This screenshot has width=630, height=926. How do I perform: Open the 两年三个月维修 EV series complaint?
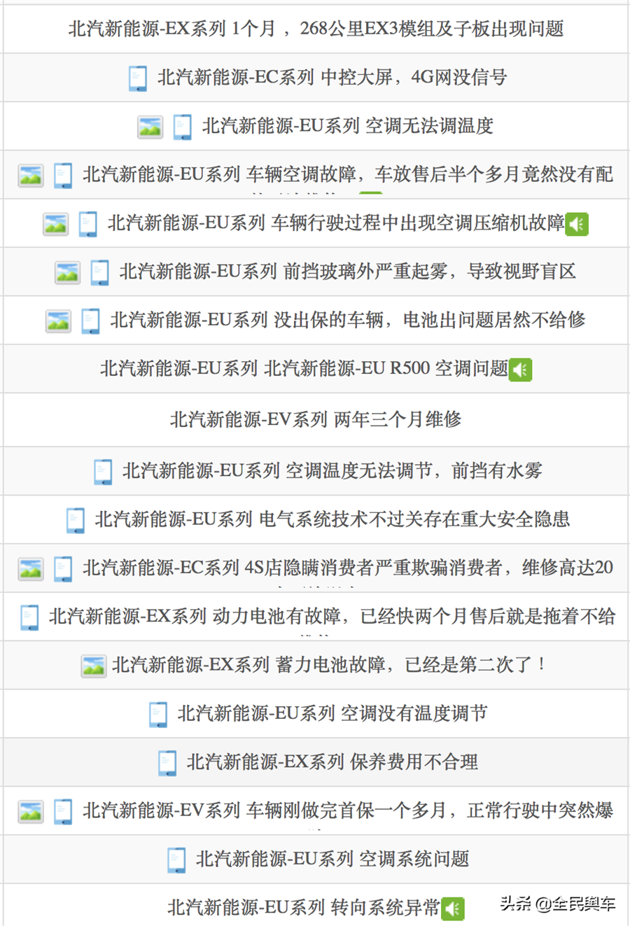click(x=316, y=419)
